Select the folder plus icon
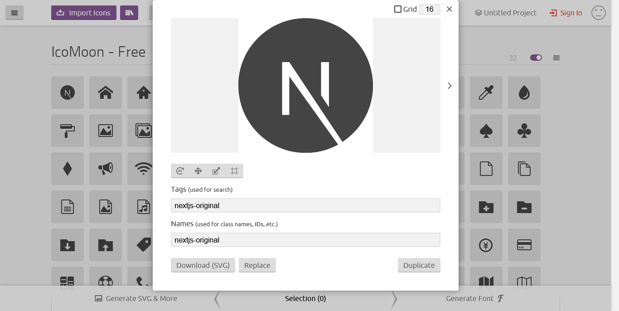The width and height of the screenshot is (619, 311). point(486,207)
